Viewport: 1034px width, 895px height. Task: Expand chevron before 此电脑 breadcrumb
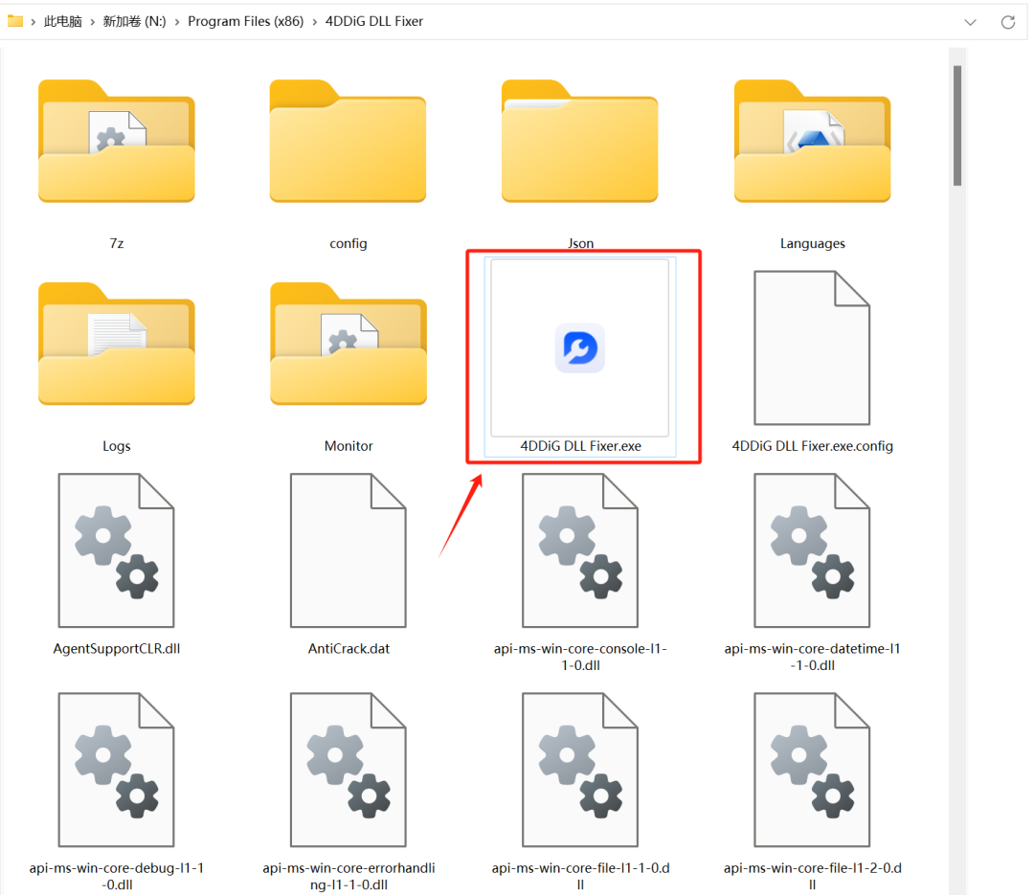click(x=33, y=22)
